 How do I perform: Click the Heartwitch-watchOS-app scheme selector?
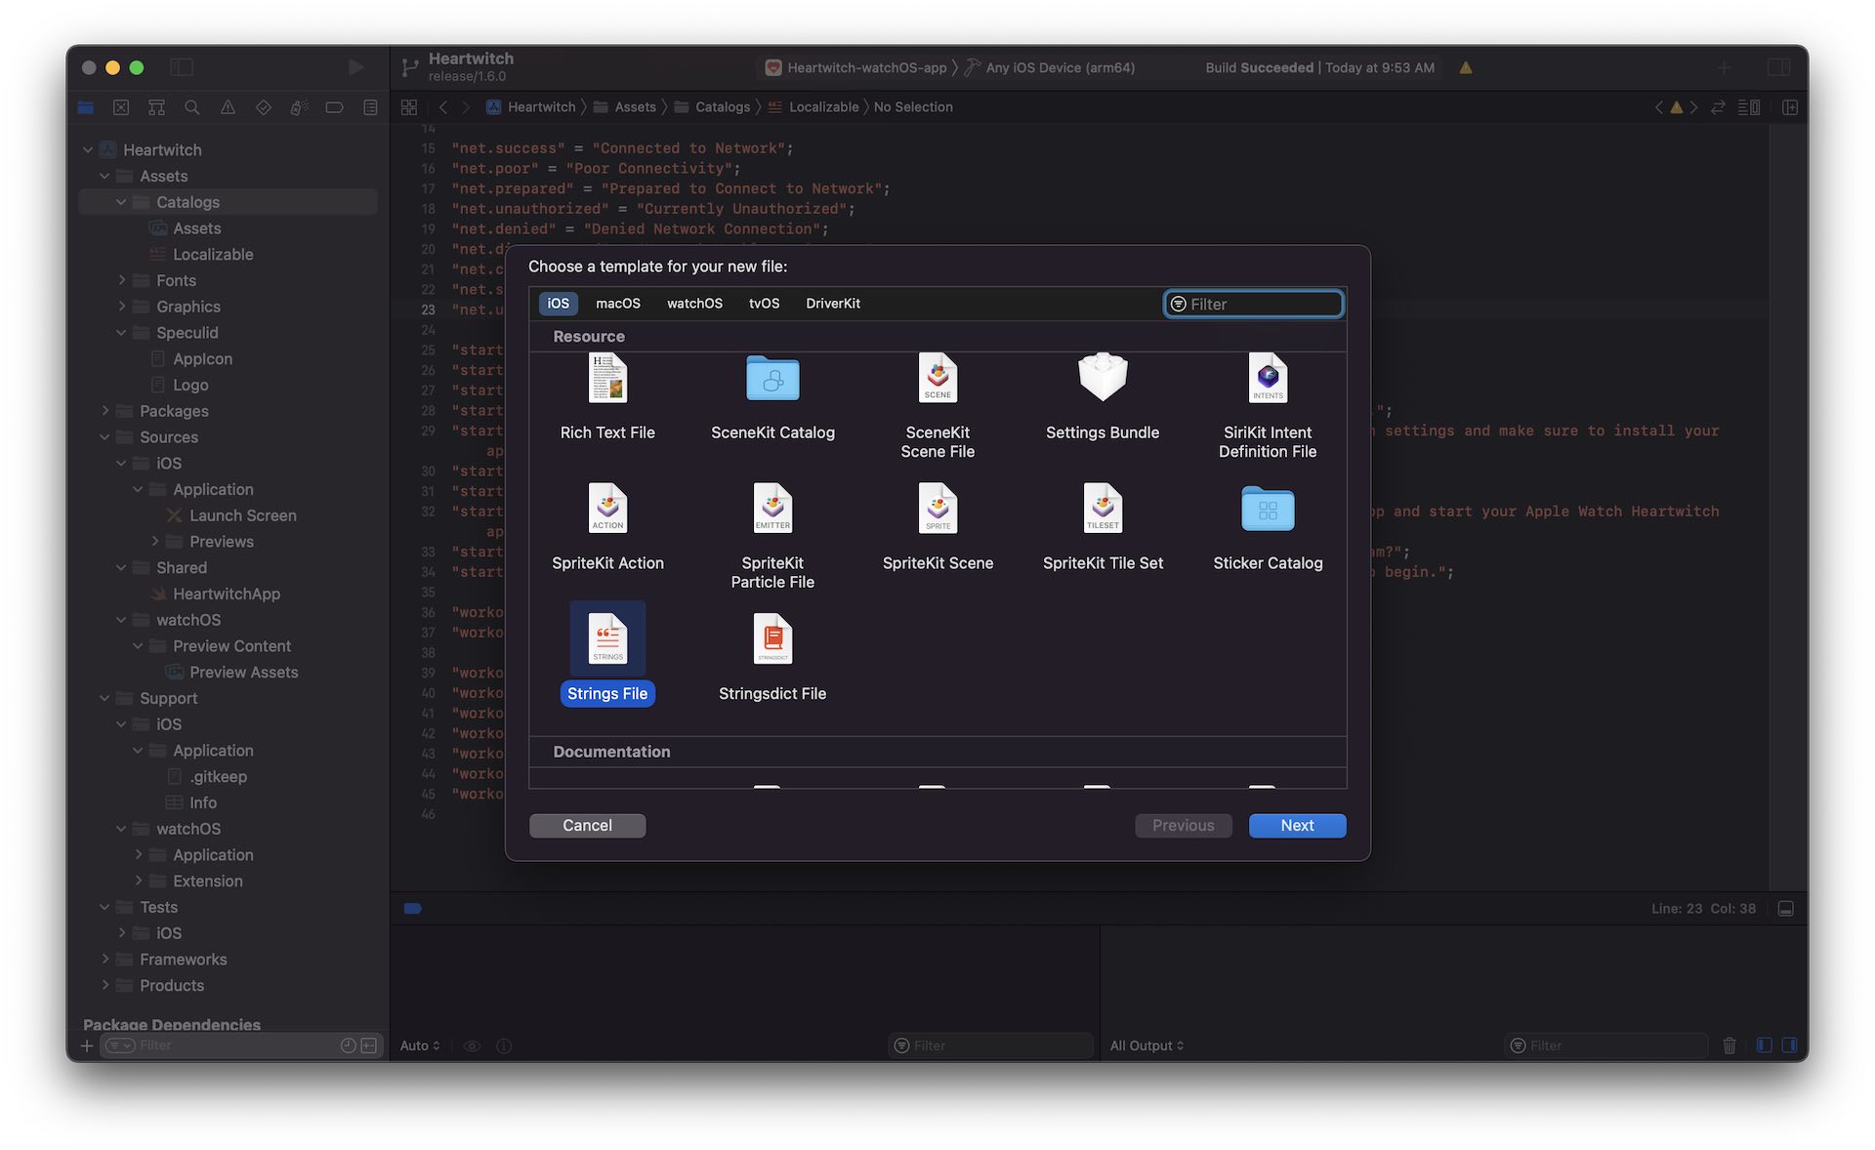point(855,67)
